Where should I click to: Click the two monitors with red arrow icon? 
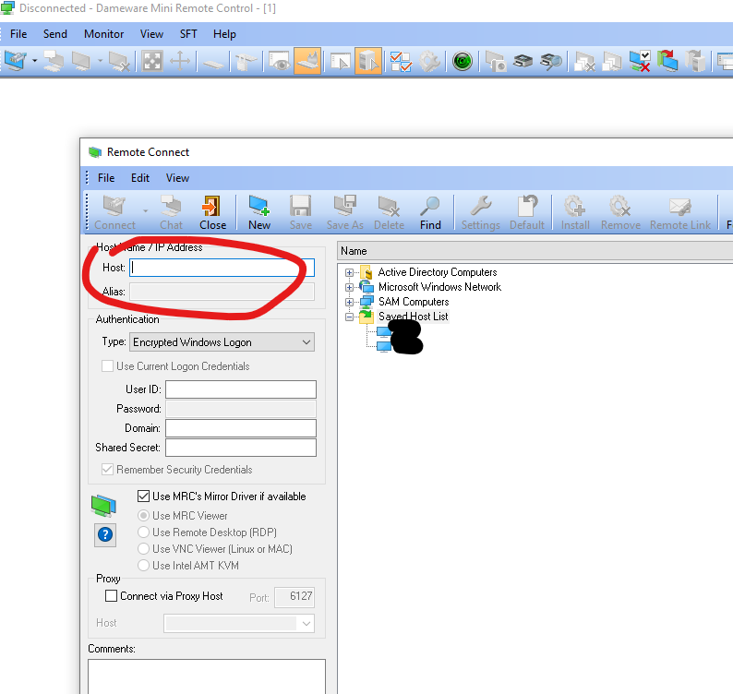click(x=667, y=61)
